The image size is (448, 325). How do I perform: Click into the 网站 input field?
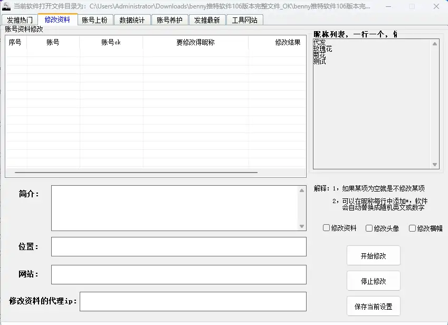click(x=179, y=274)
